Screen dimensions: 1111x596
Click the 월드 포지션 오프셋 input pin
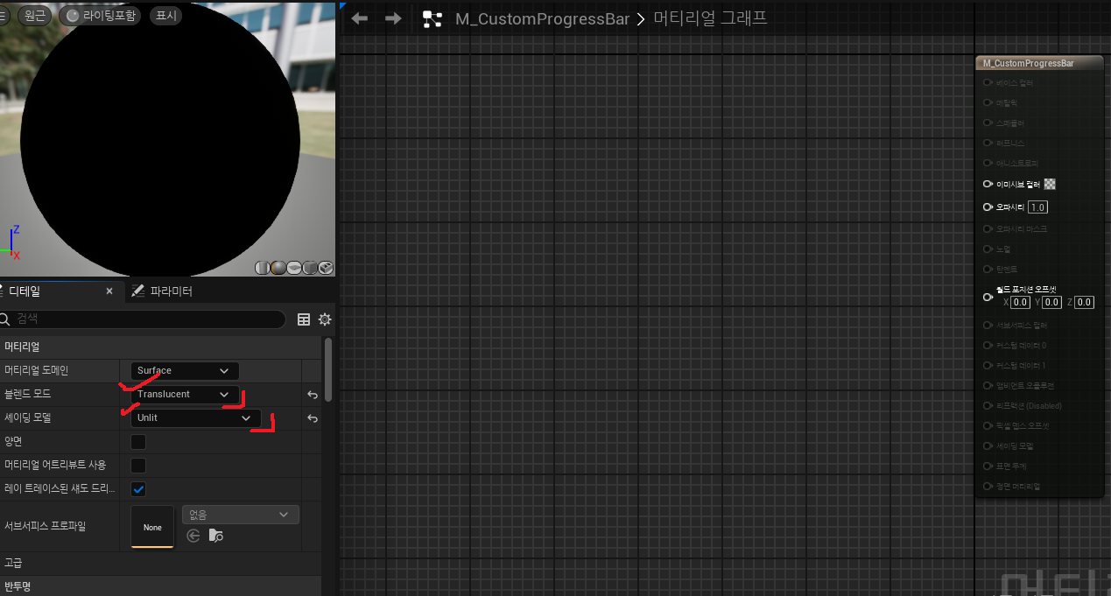[988, 297]
